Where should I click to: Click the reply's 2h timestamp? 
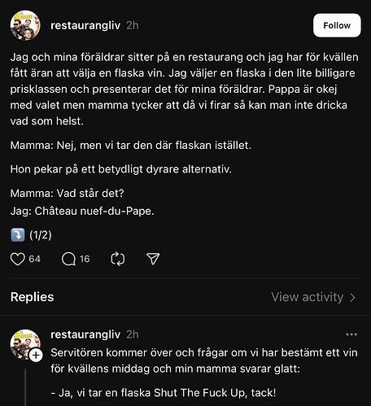click(133, 334)
